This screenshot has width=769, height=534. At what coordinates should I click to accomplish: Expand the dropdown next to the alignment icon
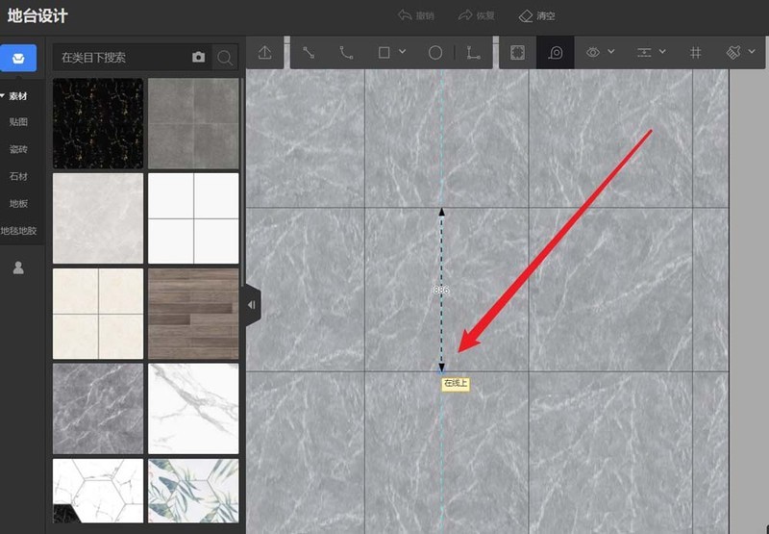(662, 51)
